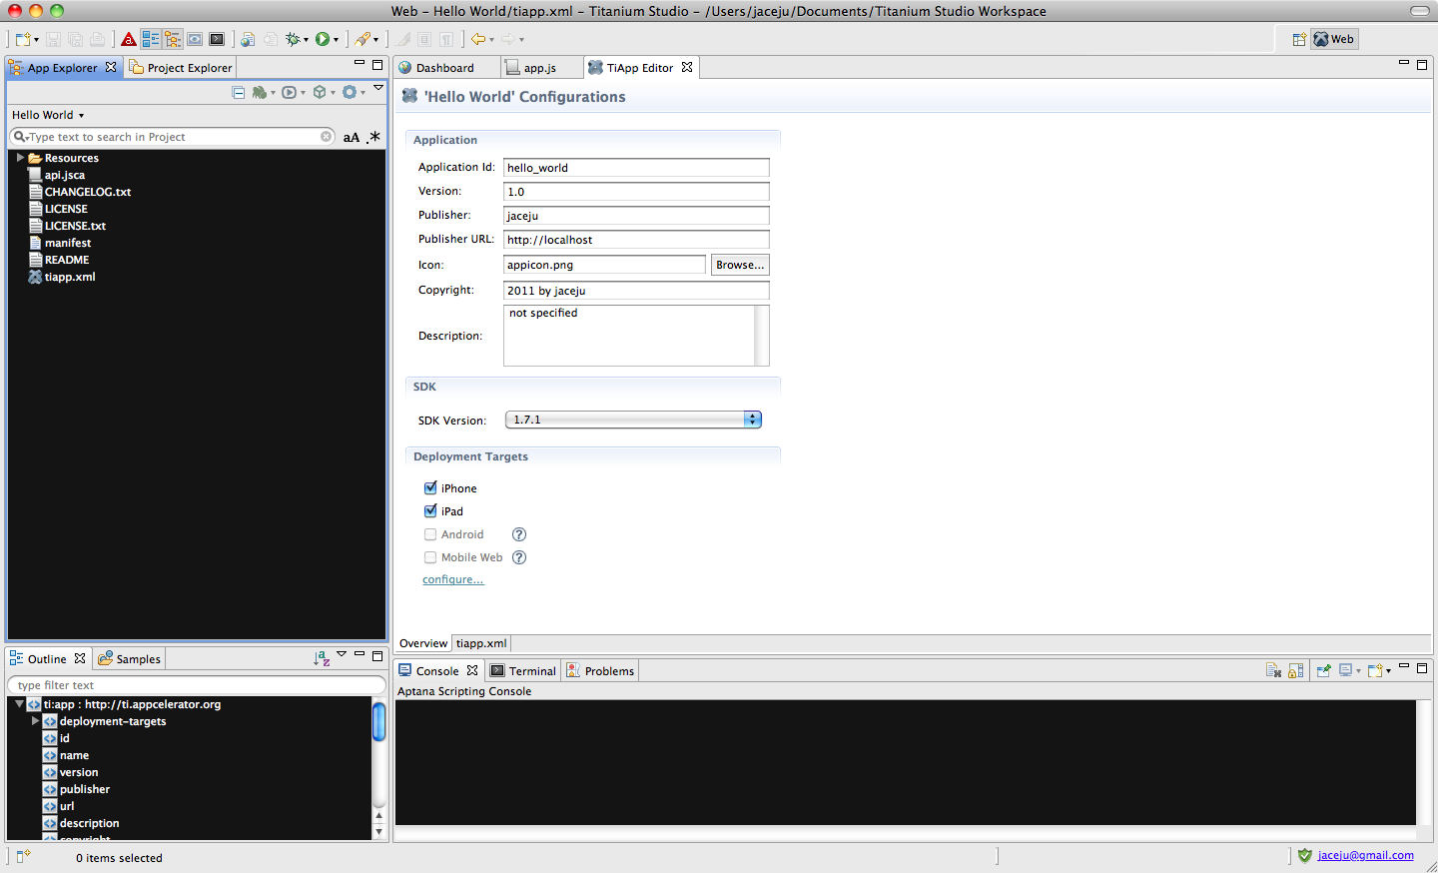Viewport: 1438px width, 873px height.
Task: Click the Debug bug icon
Action: point(293,39)
